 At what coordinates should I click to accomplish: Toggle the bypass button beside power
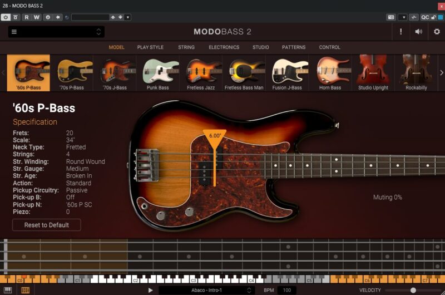(16, 17)
